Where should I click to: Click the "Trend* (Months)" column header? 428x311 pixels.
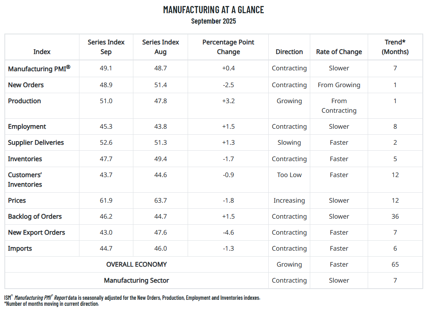point(395,47)
